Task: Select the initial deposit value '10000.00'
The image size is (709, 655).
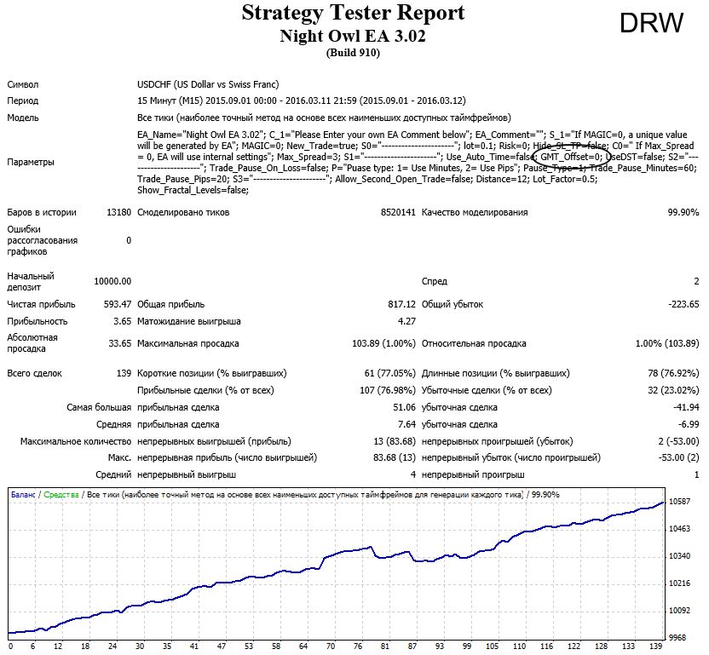Action: [x=112, y=282]
